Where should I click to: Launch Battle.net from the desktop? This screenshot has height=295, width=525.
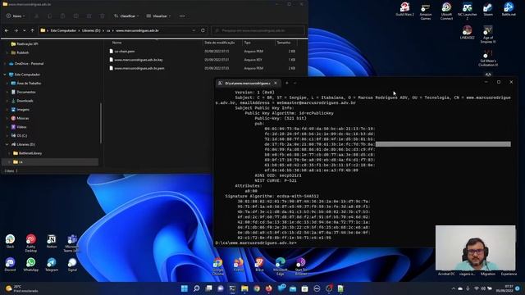tap(509, 9)
